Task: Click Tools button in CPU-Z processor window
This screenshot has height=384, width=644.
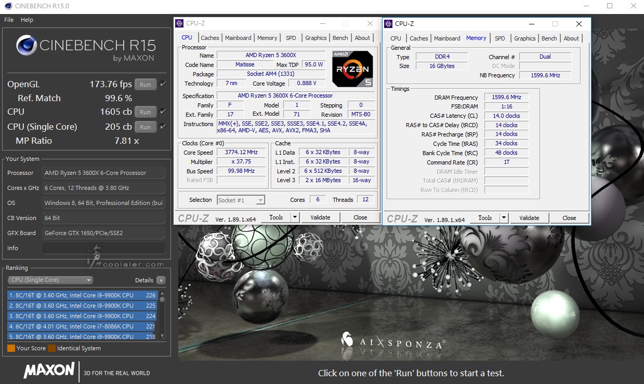Action: pyautogui.click(x=276, y=217)
